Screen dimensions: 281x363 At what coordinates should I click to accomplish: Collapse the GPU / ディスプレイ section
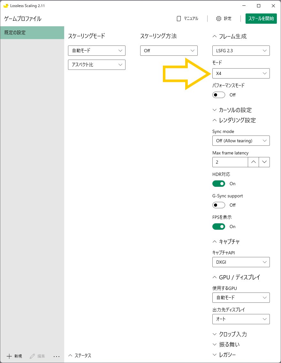coord(236,277)
